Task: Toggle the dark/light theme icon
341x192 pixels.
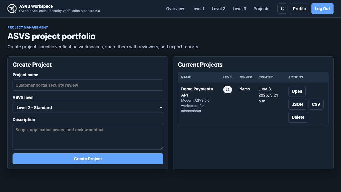Action: pyautogui.click(x=282, y=9)
